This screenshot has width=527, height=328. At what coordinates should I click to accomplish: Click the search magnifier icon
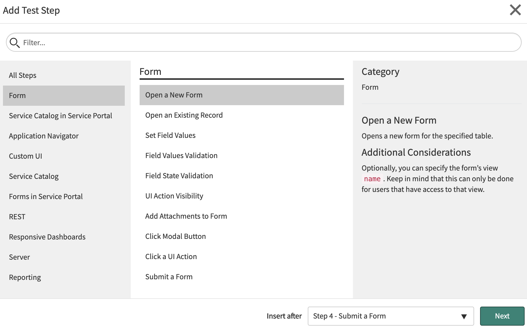[14, 43]
